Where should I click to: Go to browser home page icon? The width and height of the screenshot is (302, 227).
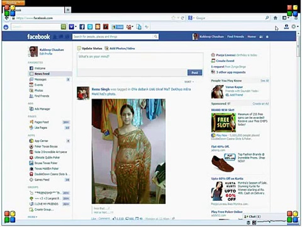click(276, 18)
